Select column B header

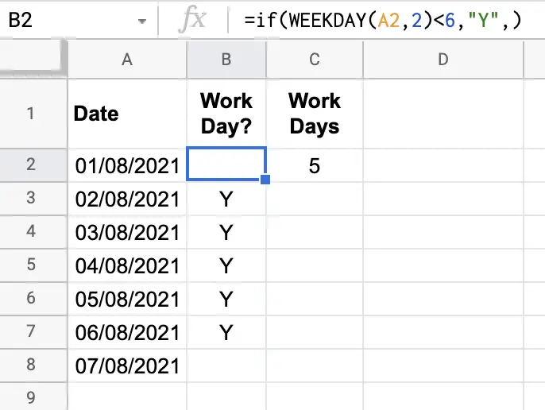pyautogui.click(x=226, y=59)
